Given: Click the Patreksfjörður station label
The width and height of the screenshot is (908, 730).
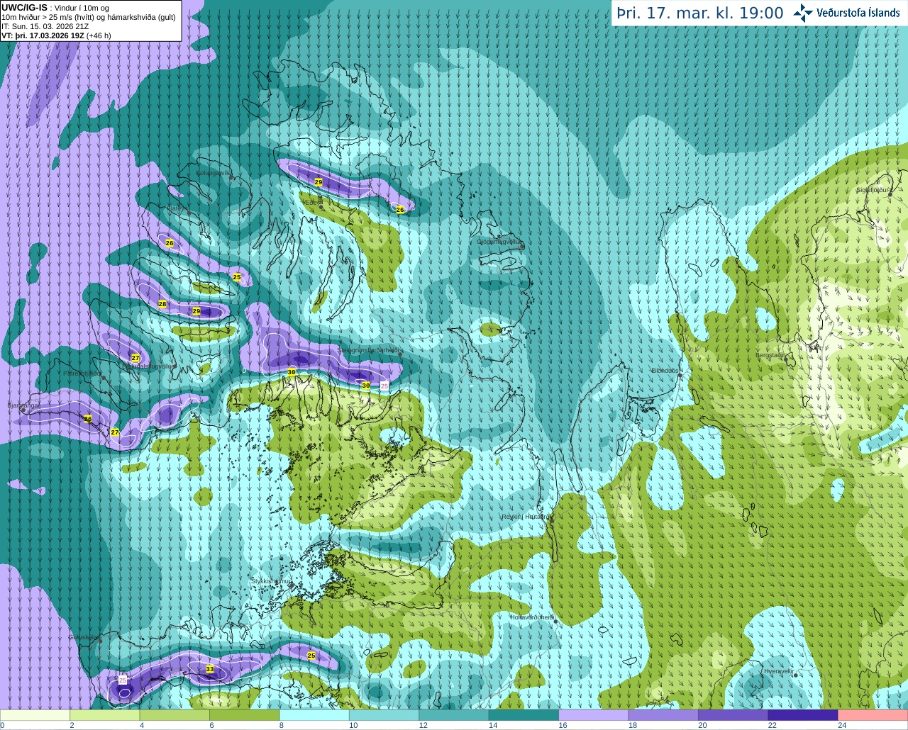Looking at the screenshot, I should pos(83,373).
